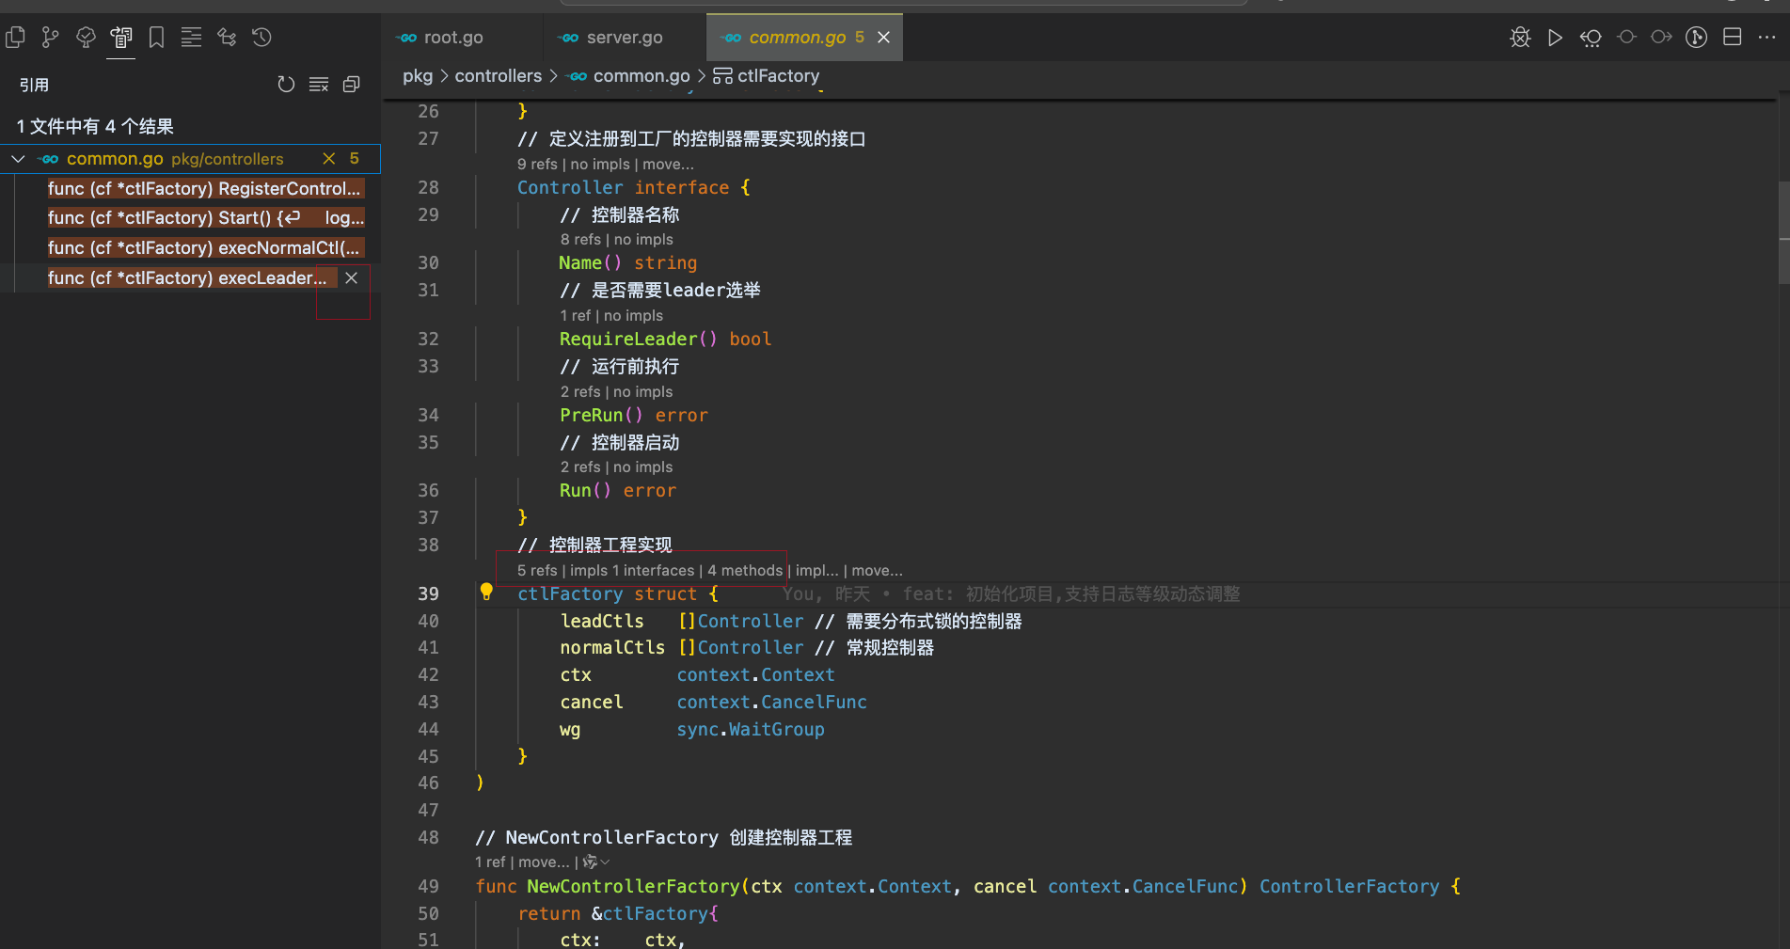Dismiss the common.go result group
The image size is (1790, 949).
328,159
